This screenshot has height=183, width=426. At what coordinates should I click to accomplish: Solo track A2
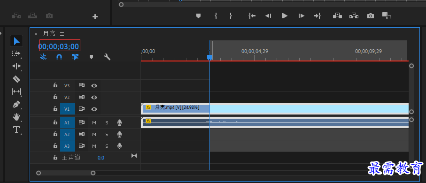point(107,134)
